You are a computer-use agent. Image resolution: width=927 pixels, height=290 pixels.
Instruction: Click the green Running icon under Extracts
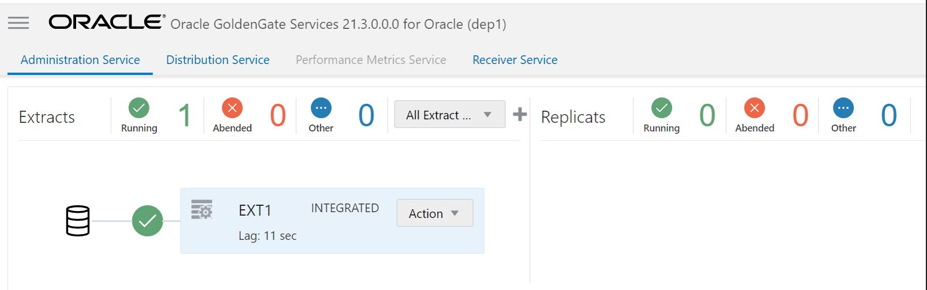pos(139,108)
